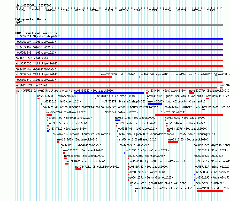The image size is (230, 201).
Task: Select nsv5963602 (Almarri2020) label
Action: click(183, 107)
